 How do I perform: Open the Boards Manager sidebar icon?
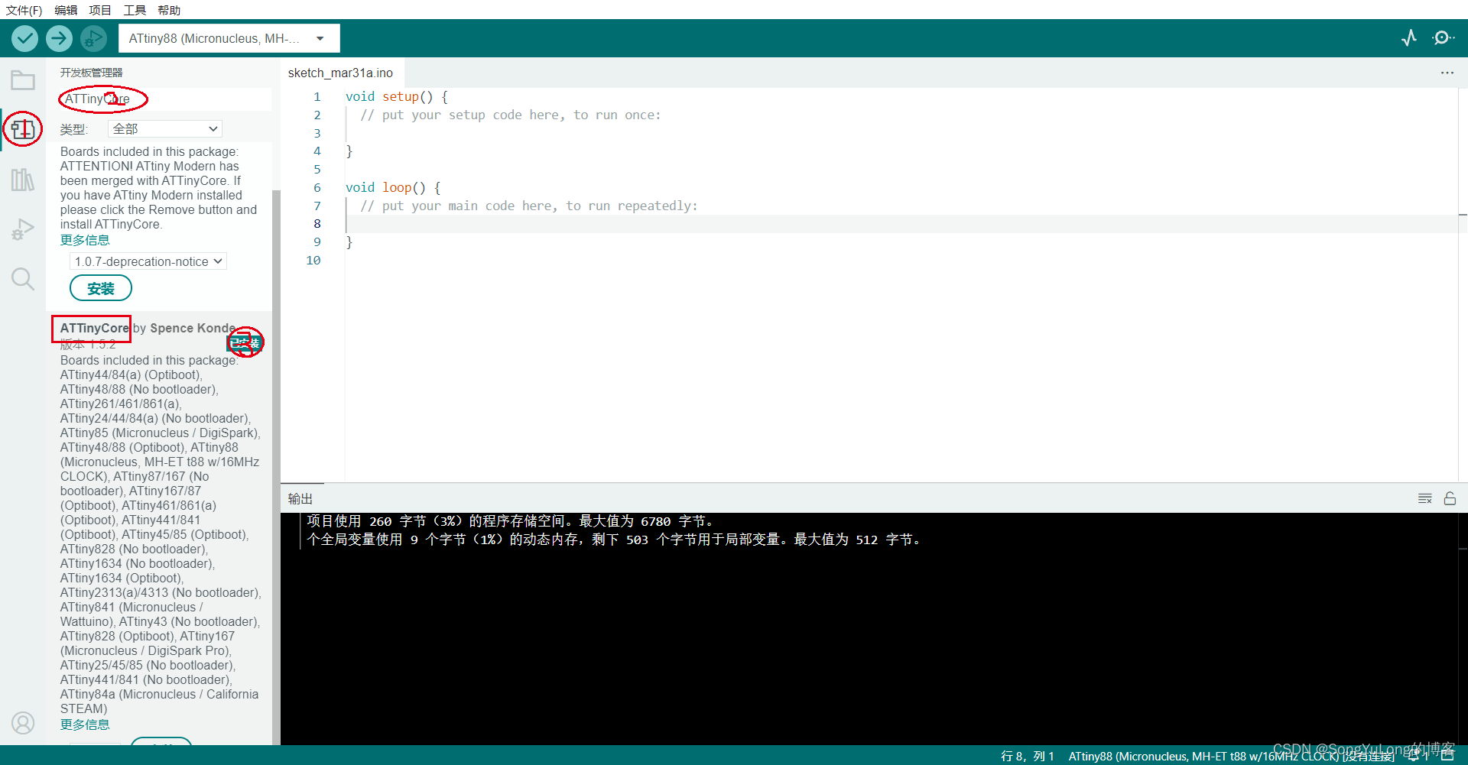22,129
